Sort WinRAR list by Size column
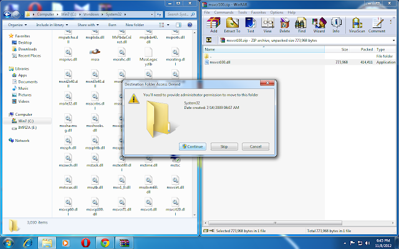 (x=344, y=49)
